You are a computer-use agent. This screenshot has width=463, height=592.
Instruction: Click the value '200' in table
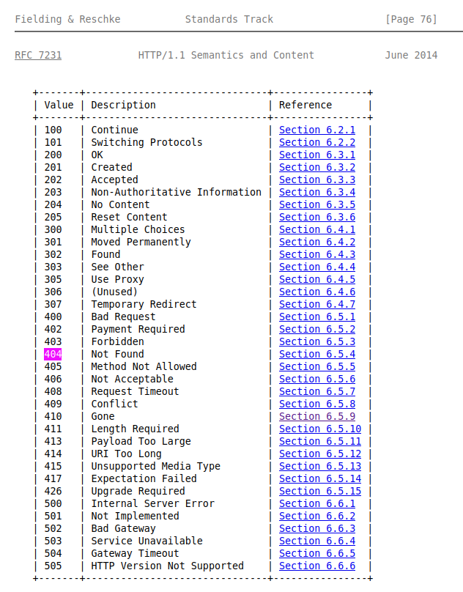click(53, 155)
